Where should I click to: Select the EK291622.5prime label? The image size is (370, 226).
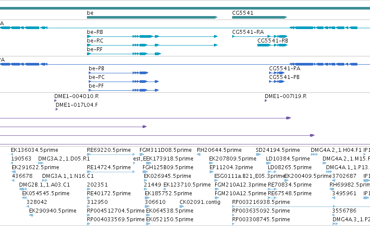point(35,167)
